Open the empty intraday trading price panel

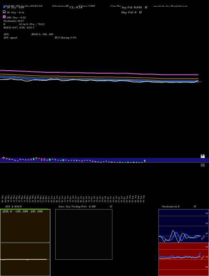point(84,234)
